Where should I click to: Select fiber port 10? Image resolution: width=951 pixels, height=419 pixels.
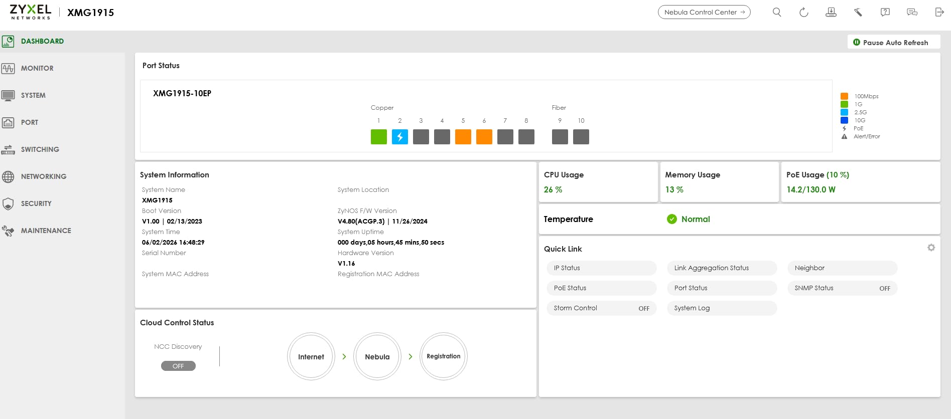pyautogui.click(x=581, y=137)
